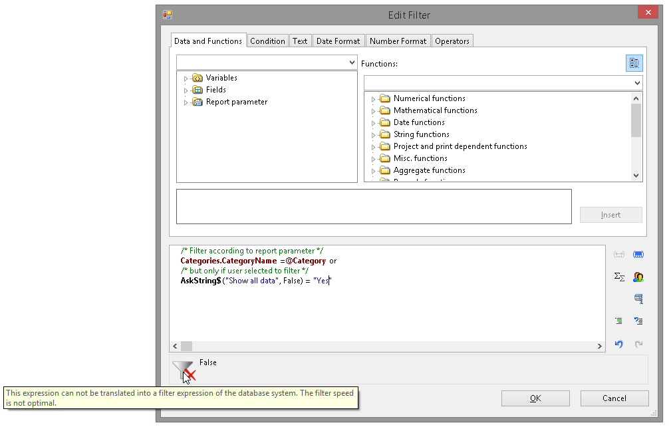Screen dimensions: 669x429
Task: Click the Variables folder icon
Action: [197, 78]
